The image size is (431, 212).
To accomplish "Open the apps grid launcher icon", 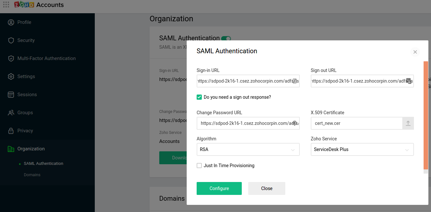I will pyautogui.click(x=6, y=5).
